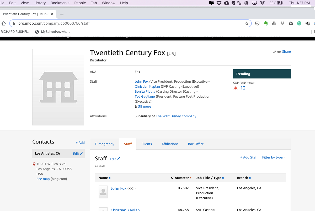This screenshot has height=211, width=315.
Task: Open Dropbox in the macOS menu bar
Action: 219,3
